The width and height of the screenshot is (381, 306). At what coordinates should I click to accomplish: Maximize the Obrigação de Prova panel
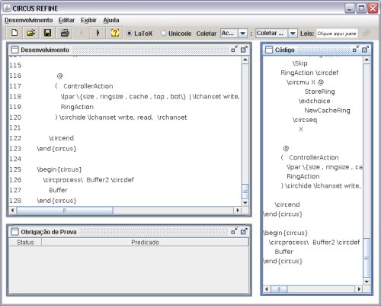point(244,231)
